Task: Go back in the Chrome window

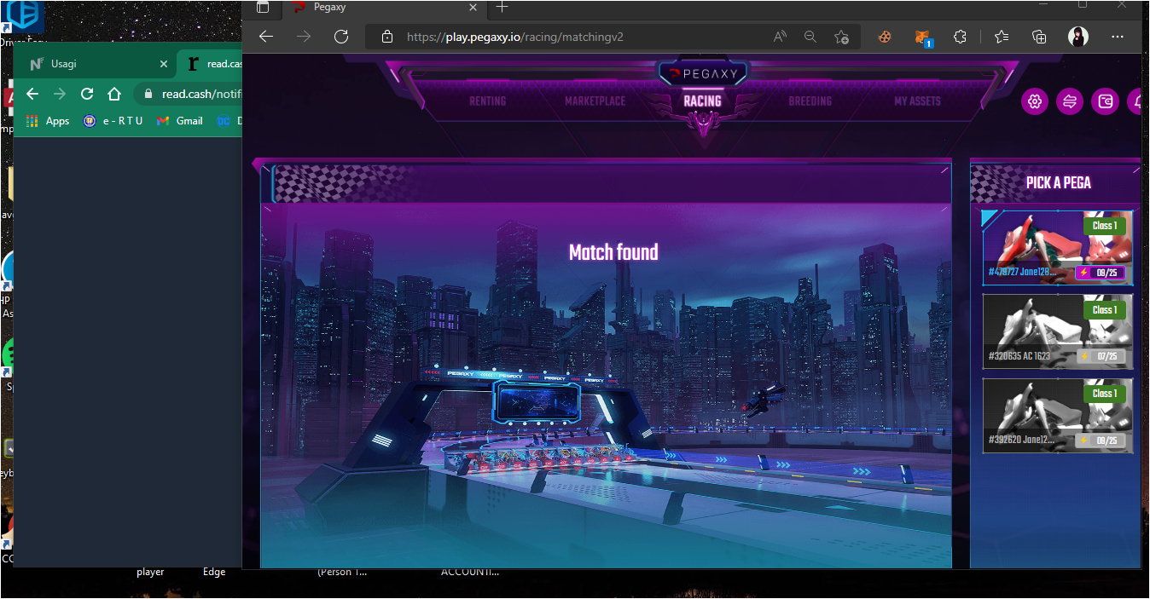Action: pyautogui.click(x=32, y=94)
